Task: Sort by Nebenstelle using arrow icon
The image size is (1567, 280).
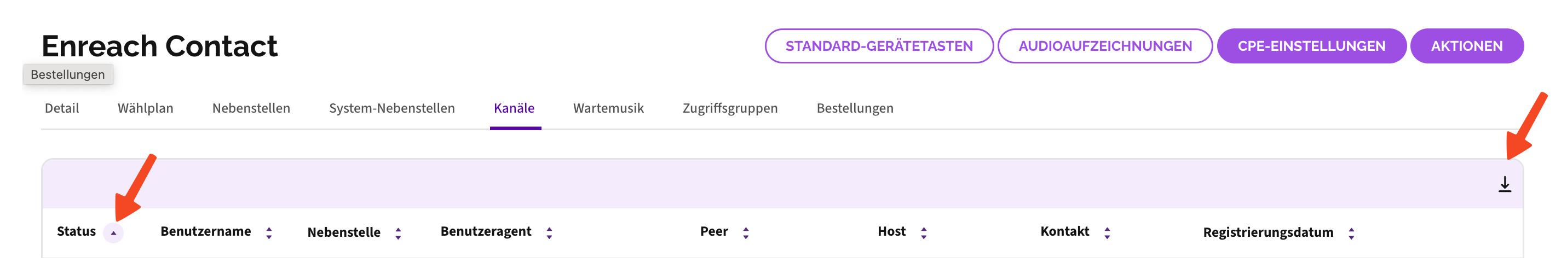Action: click(398, 233)
